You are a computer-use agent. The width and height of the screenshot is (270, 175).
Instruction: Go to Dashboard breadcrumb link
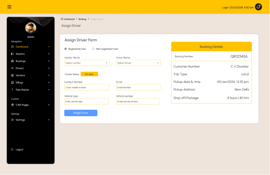click(69, 19)
